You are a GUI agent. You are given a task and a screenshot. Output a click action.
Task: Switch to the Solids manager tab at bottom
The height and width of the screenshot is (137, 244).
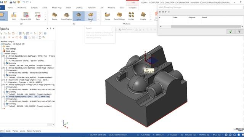pyautogui.click(x=8, y=131)
